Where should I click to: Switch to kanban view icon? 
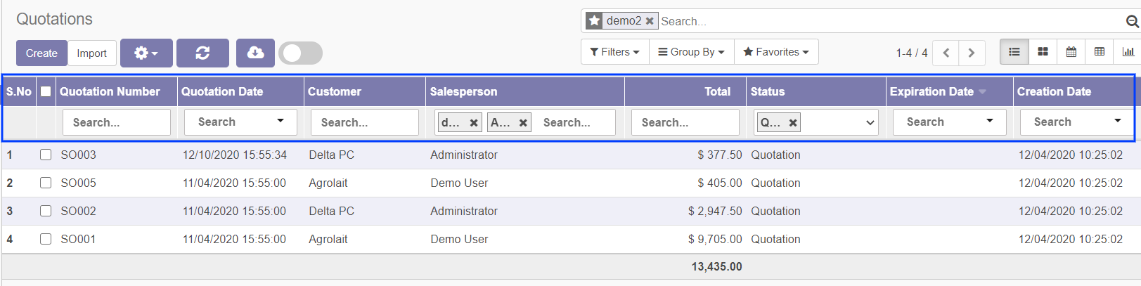click(x=1043, y=52)
